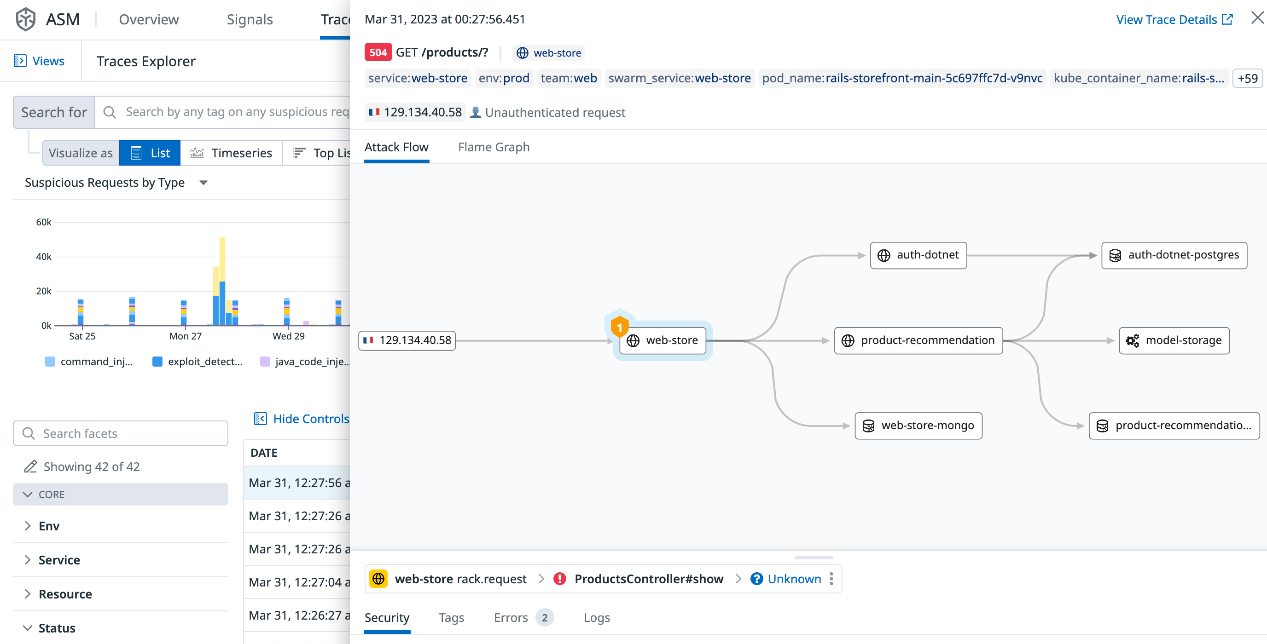The height and width of the screenshot is (644, 1267).
Task: Open the Views side panel icon
Action: point(21,60)
